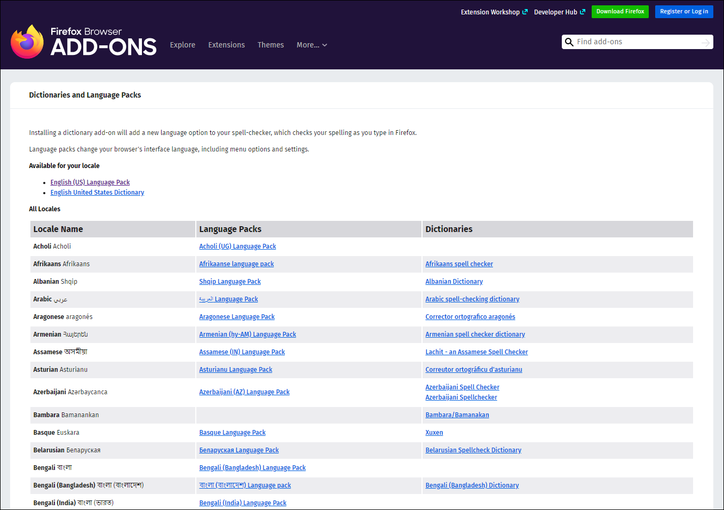
Task: Open the Xuxen dictionary link
Action: click(434, 433)
